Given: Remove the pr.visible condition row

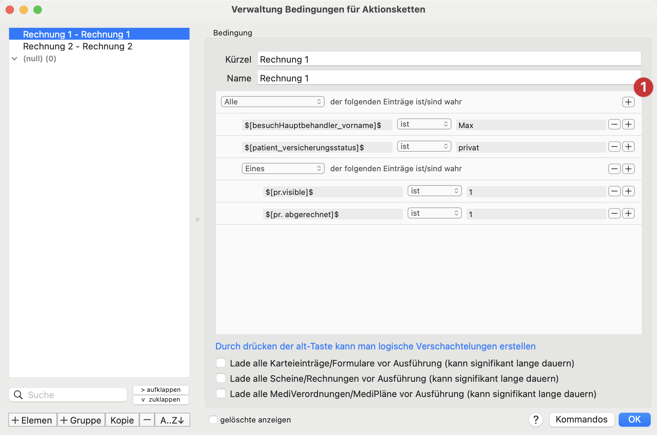Looking at the screenshot, I should tap(614, 191).
